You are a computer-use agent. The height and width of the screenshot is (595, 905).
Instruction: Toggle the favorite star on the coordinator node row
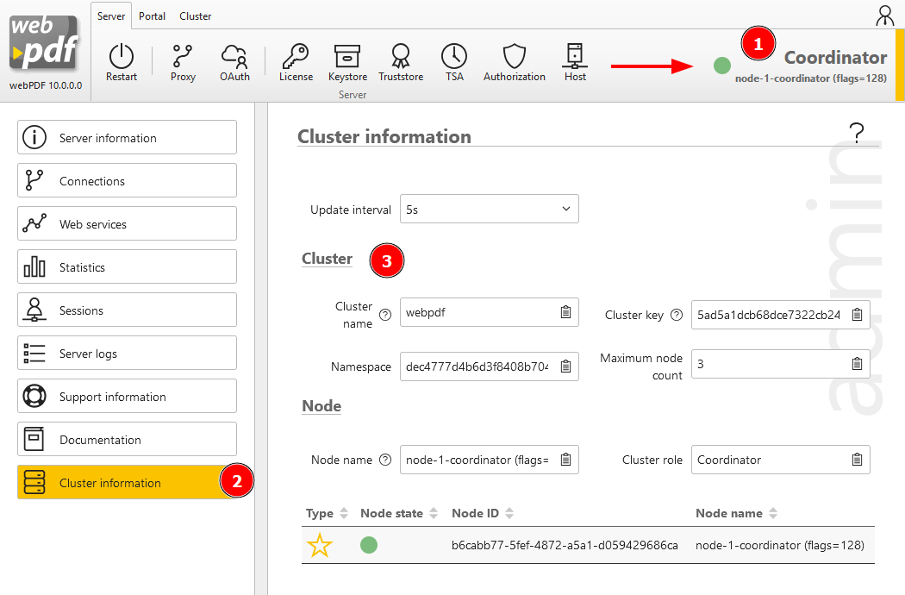[x=319, y=545]
